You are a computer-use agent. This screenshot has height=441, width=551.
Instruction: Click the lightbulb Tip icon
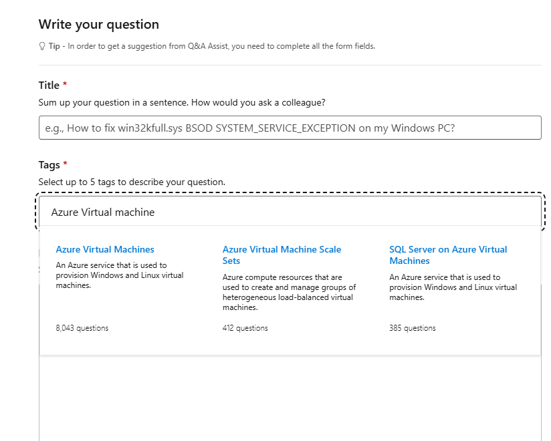point(42,46)
